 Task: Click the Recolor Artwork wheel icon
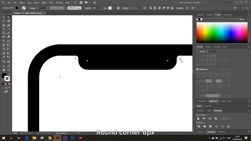point(118,8)
